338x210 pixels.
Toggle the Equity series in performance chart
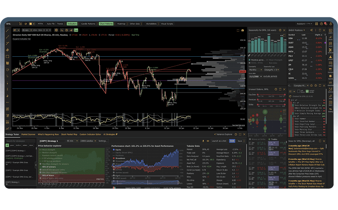117,150
